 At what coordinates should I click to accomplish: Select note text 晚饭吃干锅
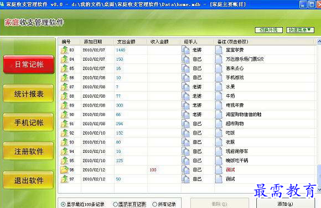coord(237,161)
